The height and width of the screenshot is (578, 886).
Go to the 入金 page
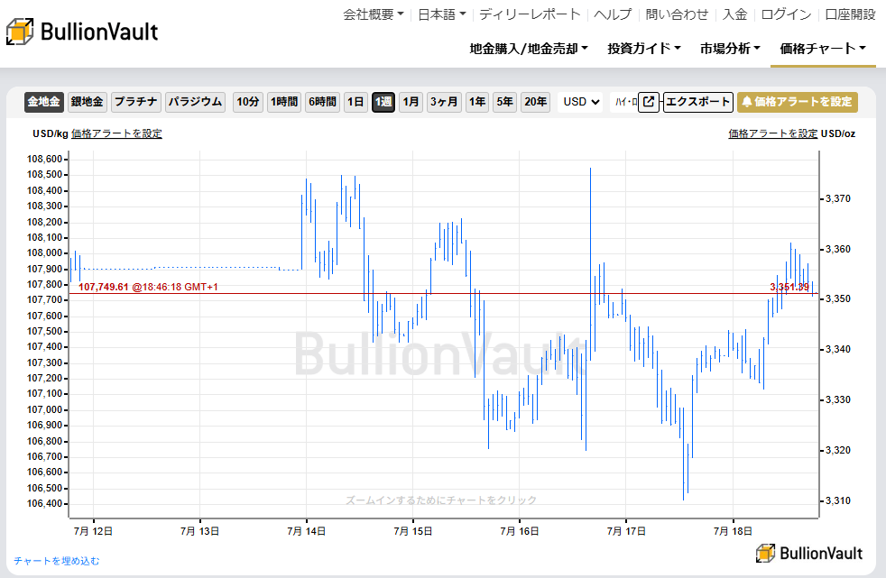pyautogui.click(x=734, y=14)
